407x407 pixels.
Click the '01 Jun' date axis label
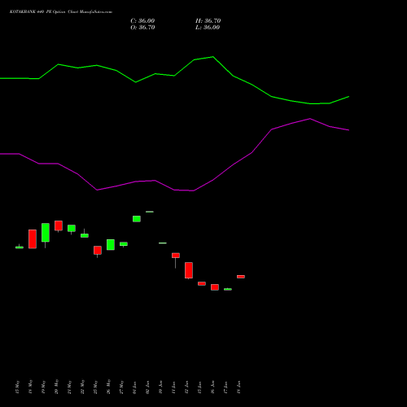134,387
